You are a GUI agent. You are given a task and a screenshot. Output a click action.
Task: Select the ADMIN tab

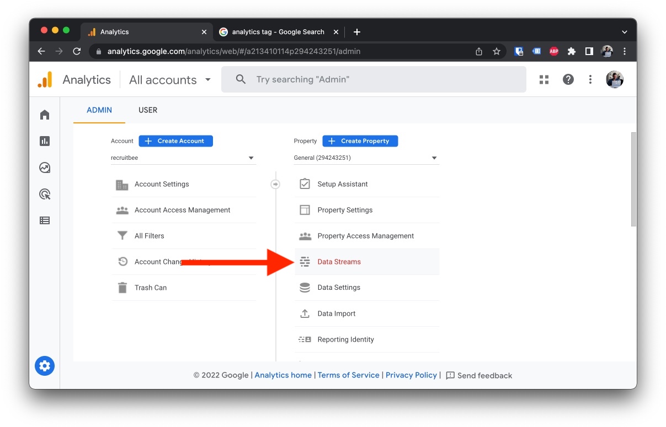tap(99, 110)
